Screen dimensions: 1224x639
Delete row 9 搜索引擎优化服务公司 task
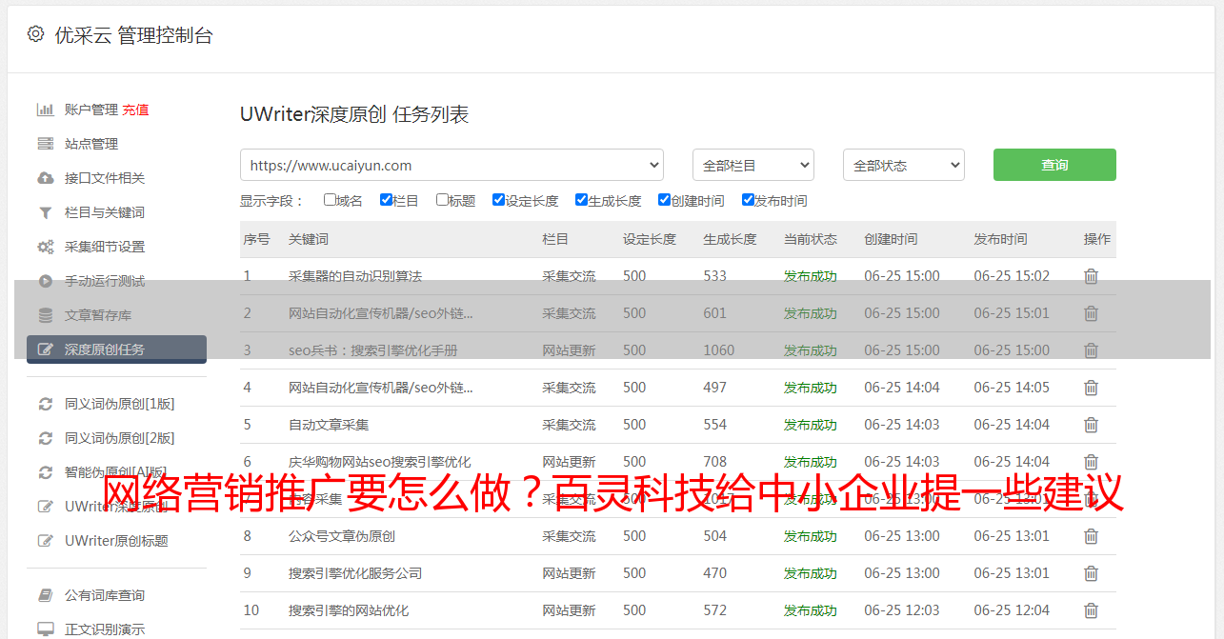[1091, 573]
